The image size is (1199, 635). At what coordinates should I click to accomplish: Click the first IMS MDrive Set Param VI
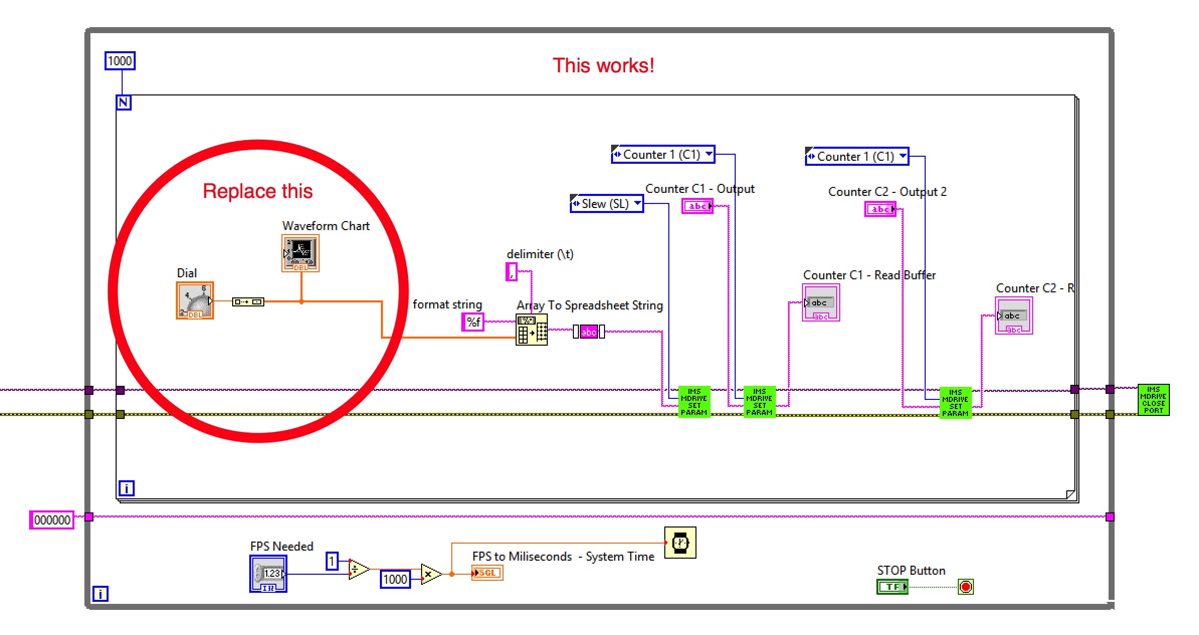tap(694, 402)
